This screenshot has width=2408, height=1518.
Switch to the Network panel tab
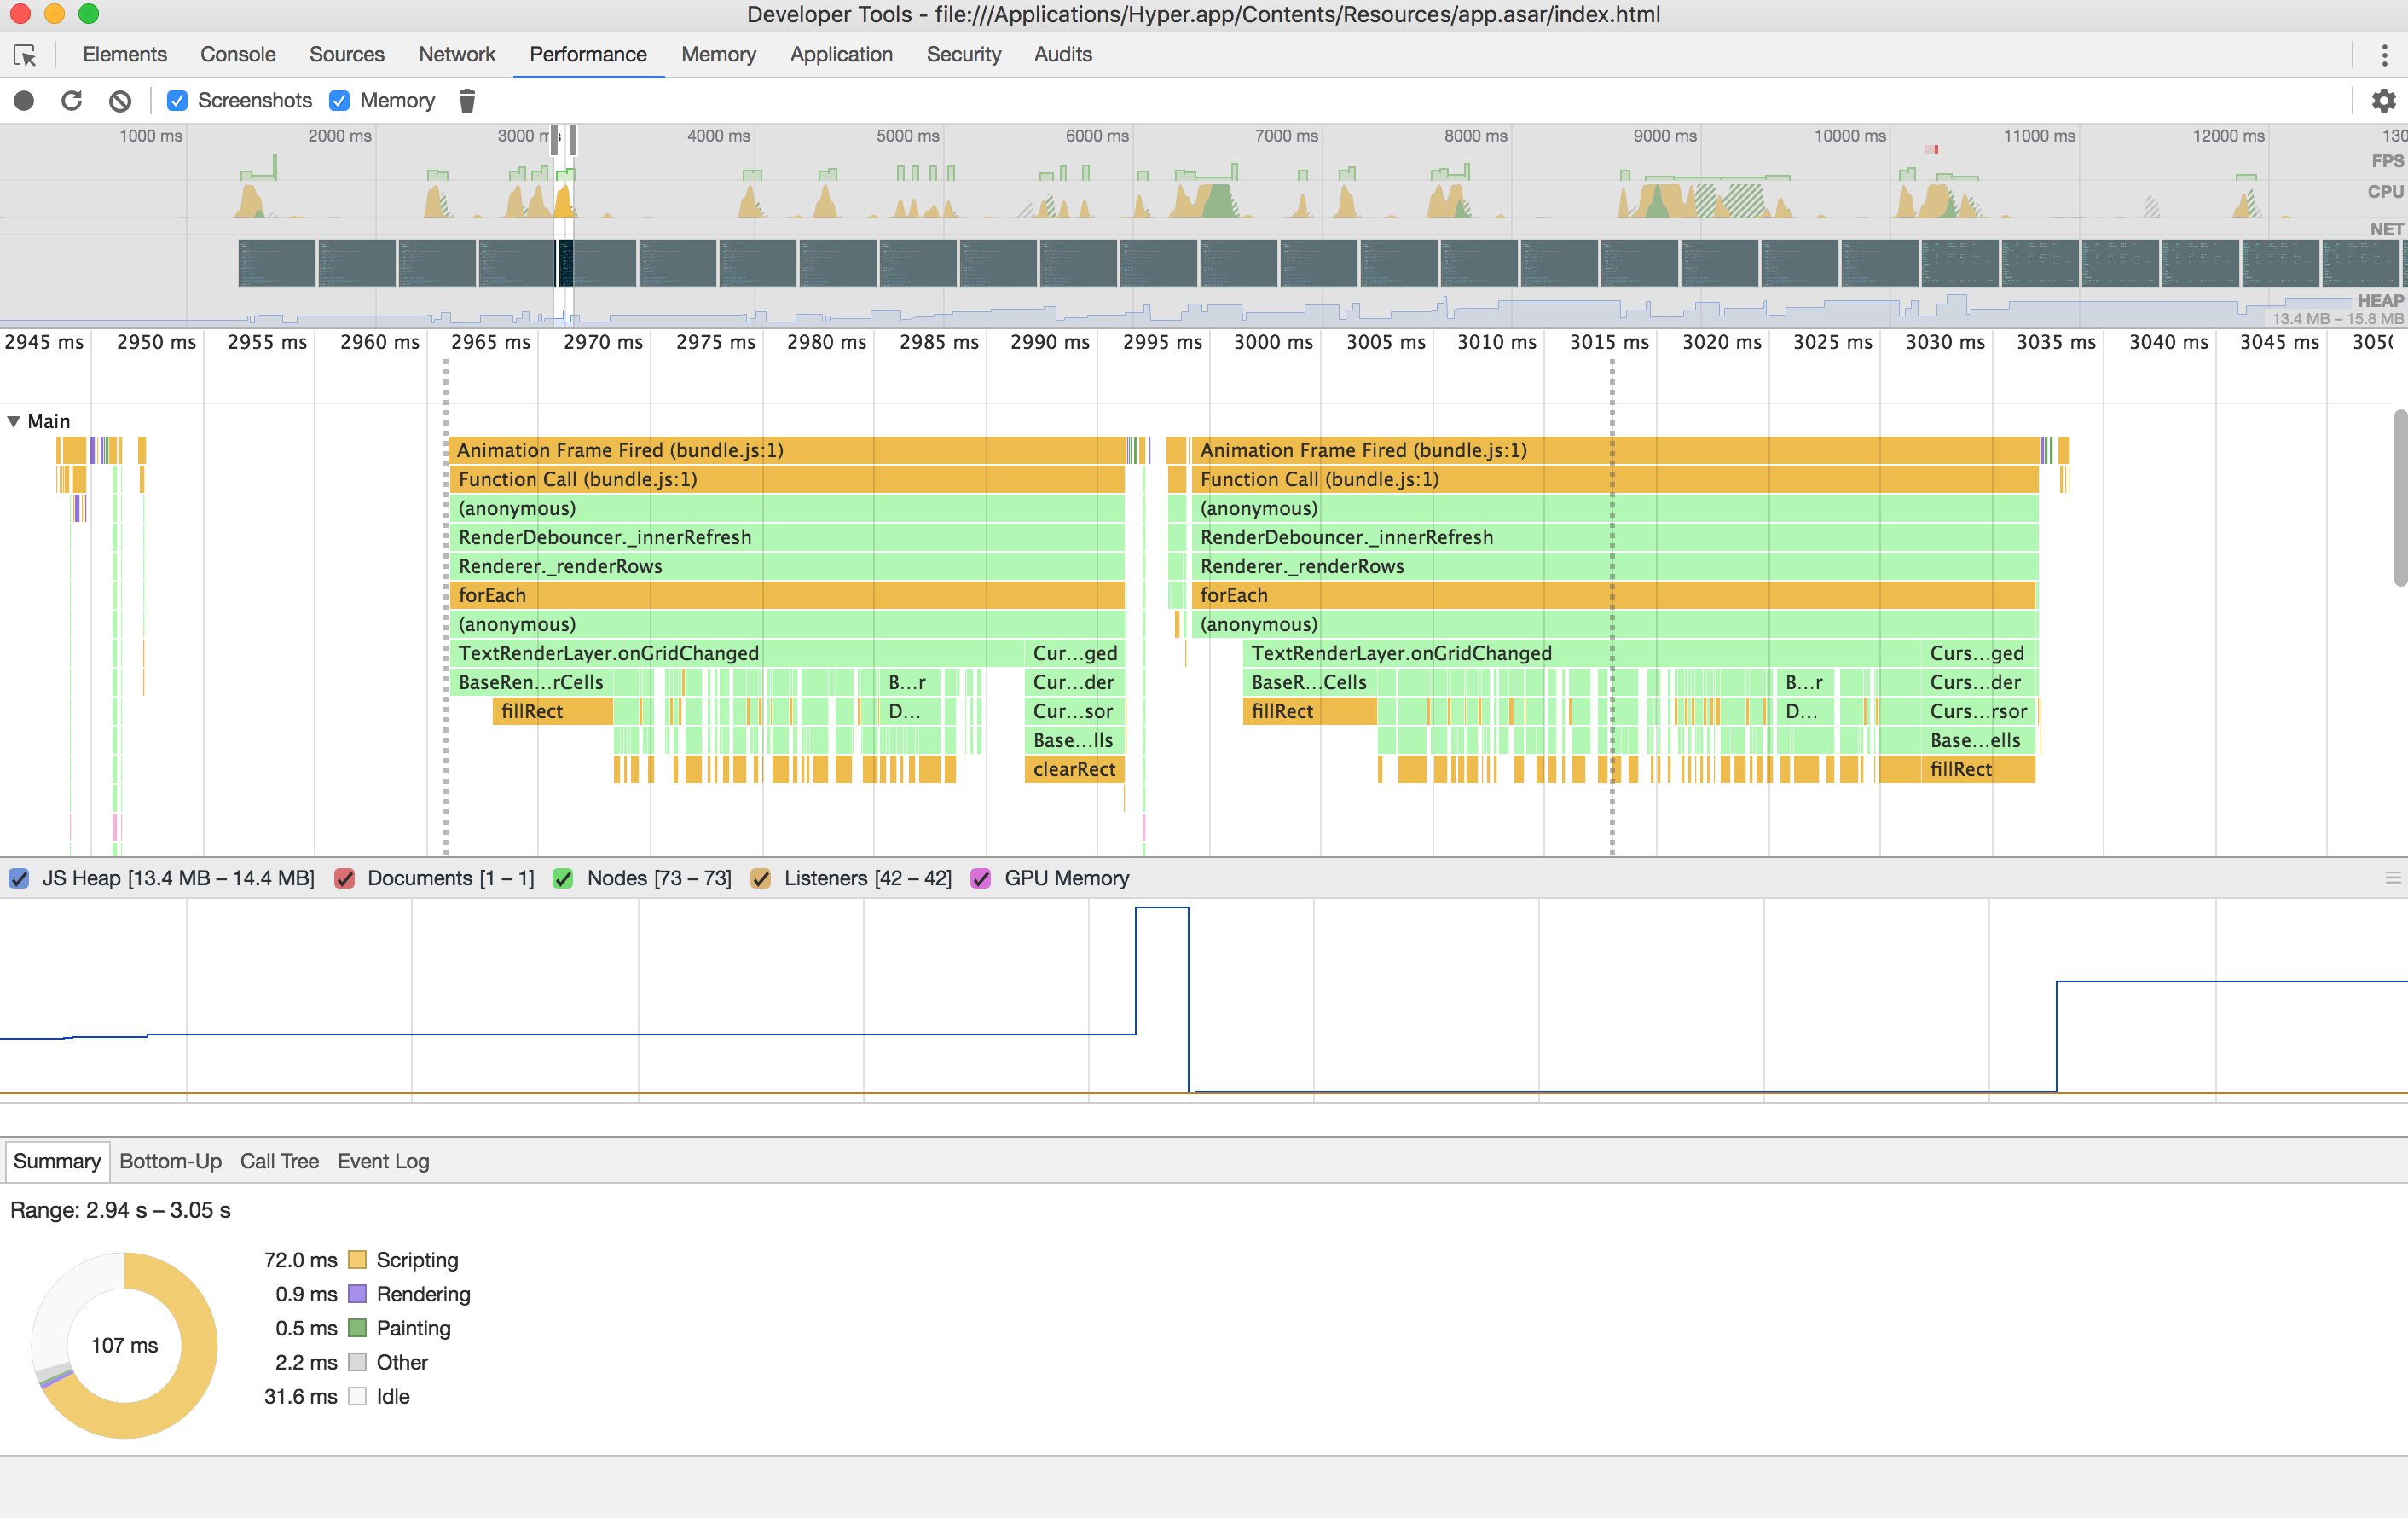[x=456, y=55]
